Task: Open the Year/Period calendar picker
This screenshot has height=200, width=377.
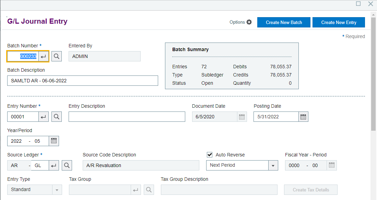Action: pyautogui.click(x=54, y=141)
